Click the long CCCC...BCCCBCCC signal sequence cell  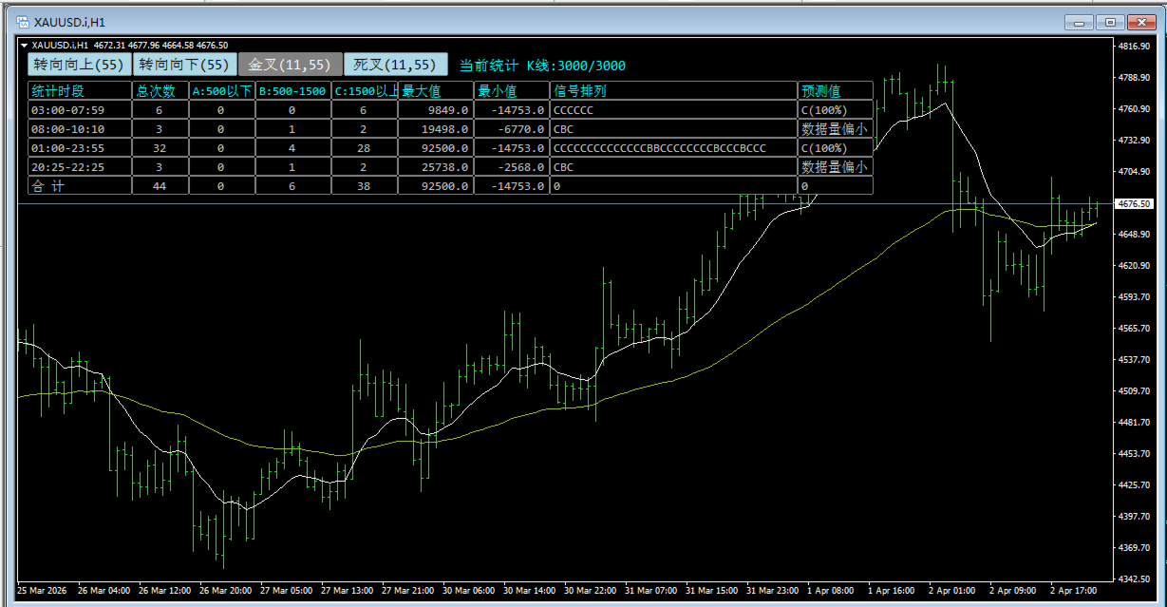(673, 148)
